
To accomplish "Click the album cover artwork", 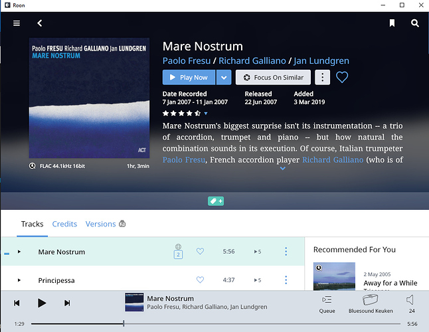I will click(89, 98).
